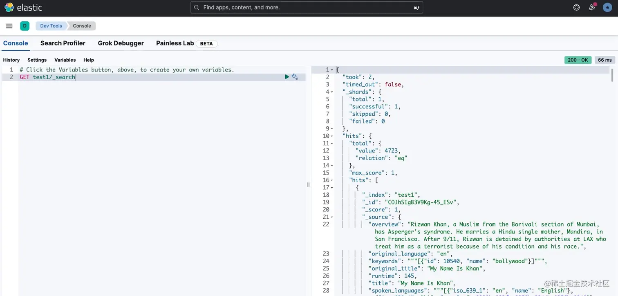
Task: Toggle the hamburger navigation menu
Action: (9, 26)
